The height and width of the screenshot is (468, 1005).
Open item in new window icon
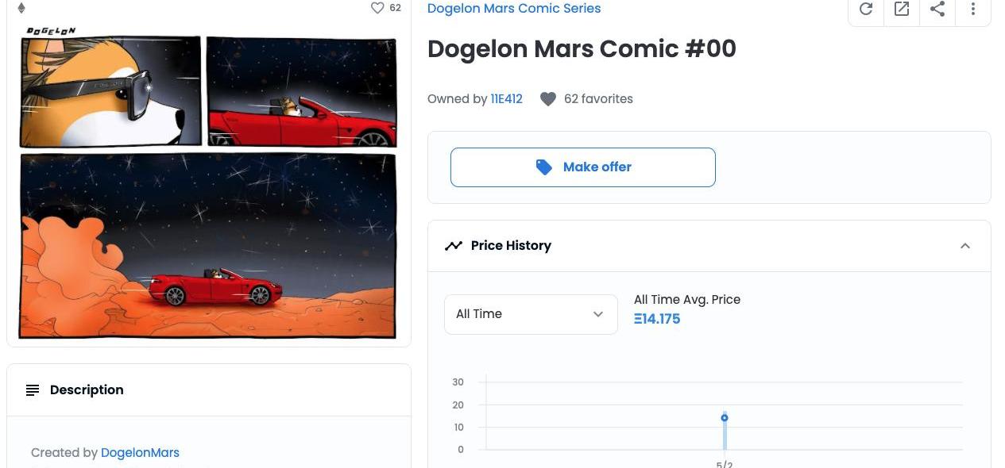(x=902, y=9)
